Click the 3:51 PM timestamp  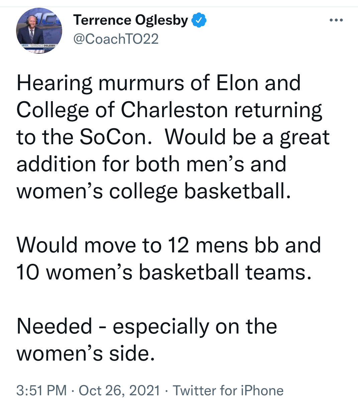point(41,390)
